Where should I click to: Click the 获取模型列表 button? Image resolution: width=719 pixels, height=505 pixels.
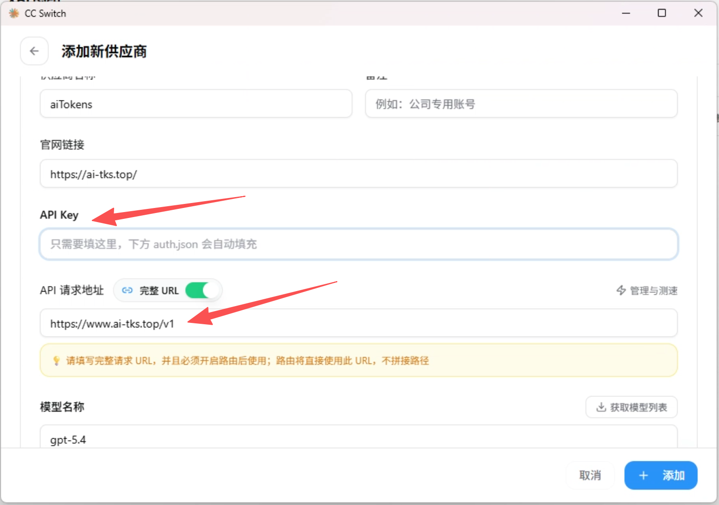[x=631, y=407]
